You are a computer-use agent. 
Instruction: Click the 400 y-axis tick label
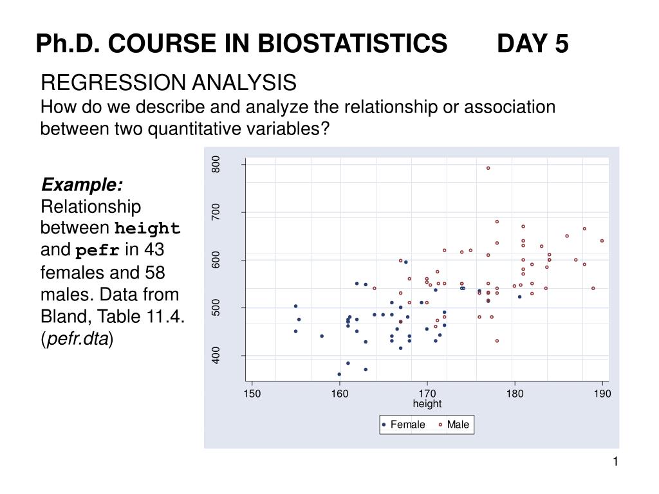[216, 355]
